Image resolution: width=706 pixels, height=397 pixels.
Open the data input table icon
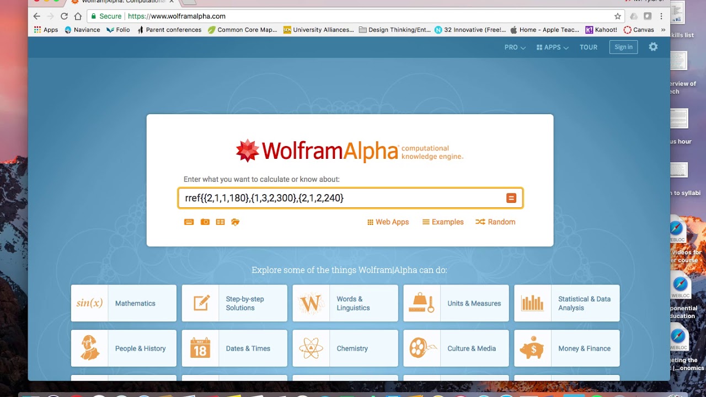[x=220, y=222]
